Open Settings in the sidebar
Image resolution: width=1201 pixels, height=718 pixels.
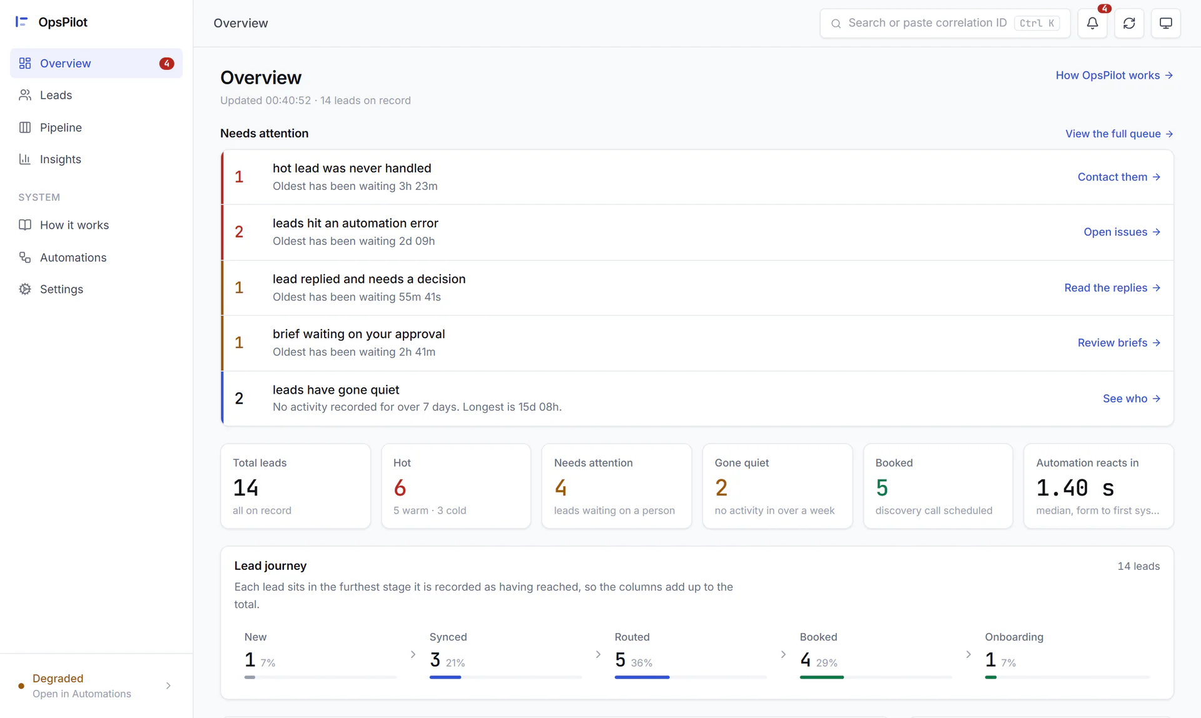coord(96,289)
